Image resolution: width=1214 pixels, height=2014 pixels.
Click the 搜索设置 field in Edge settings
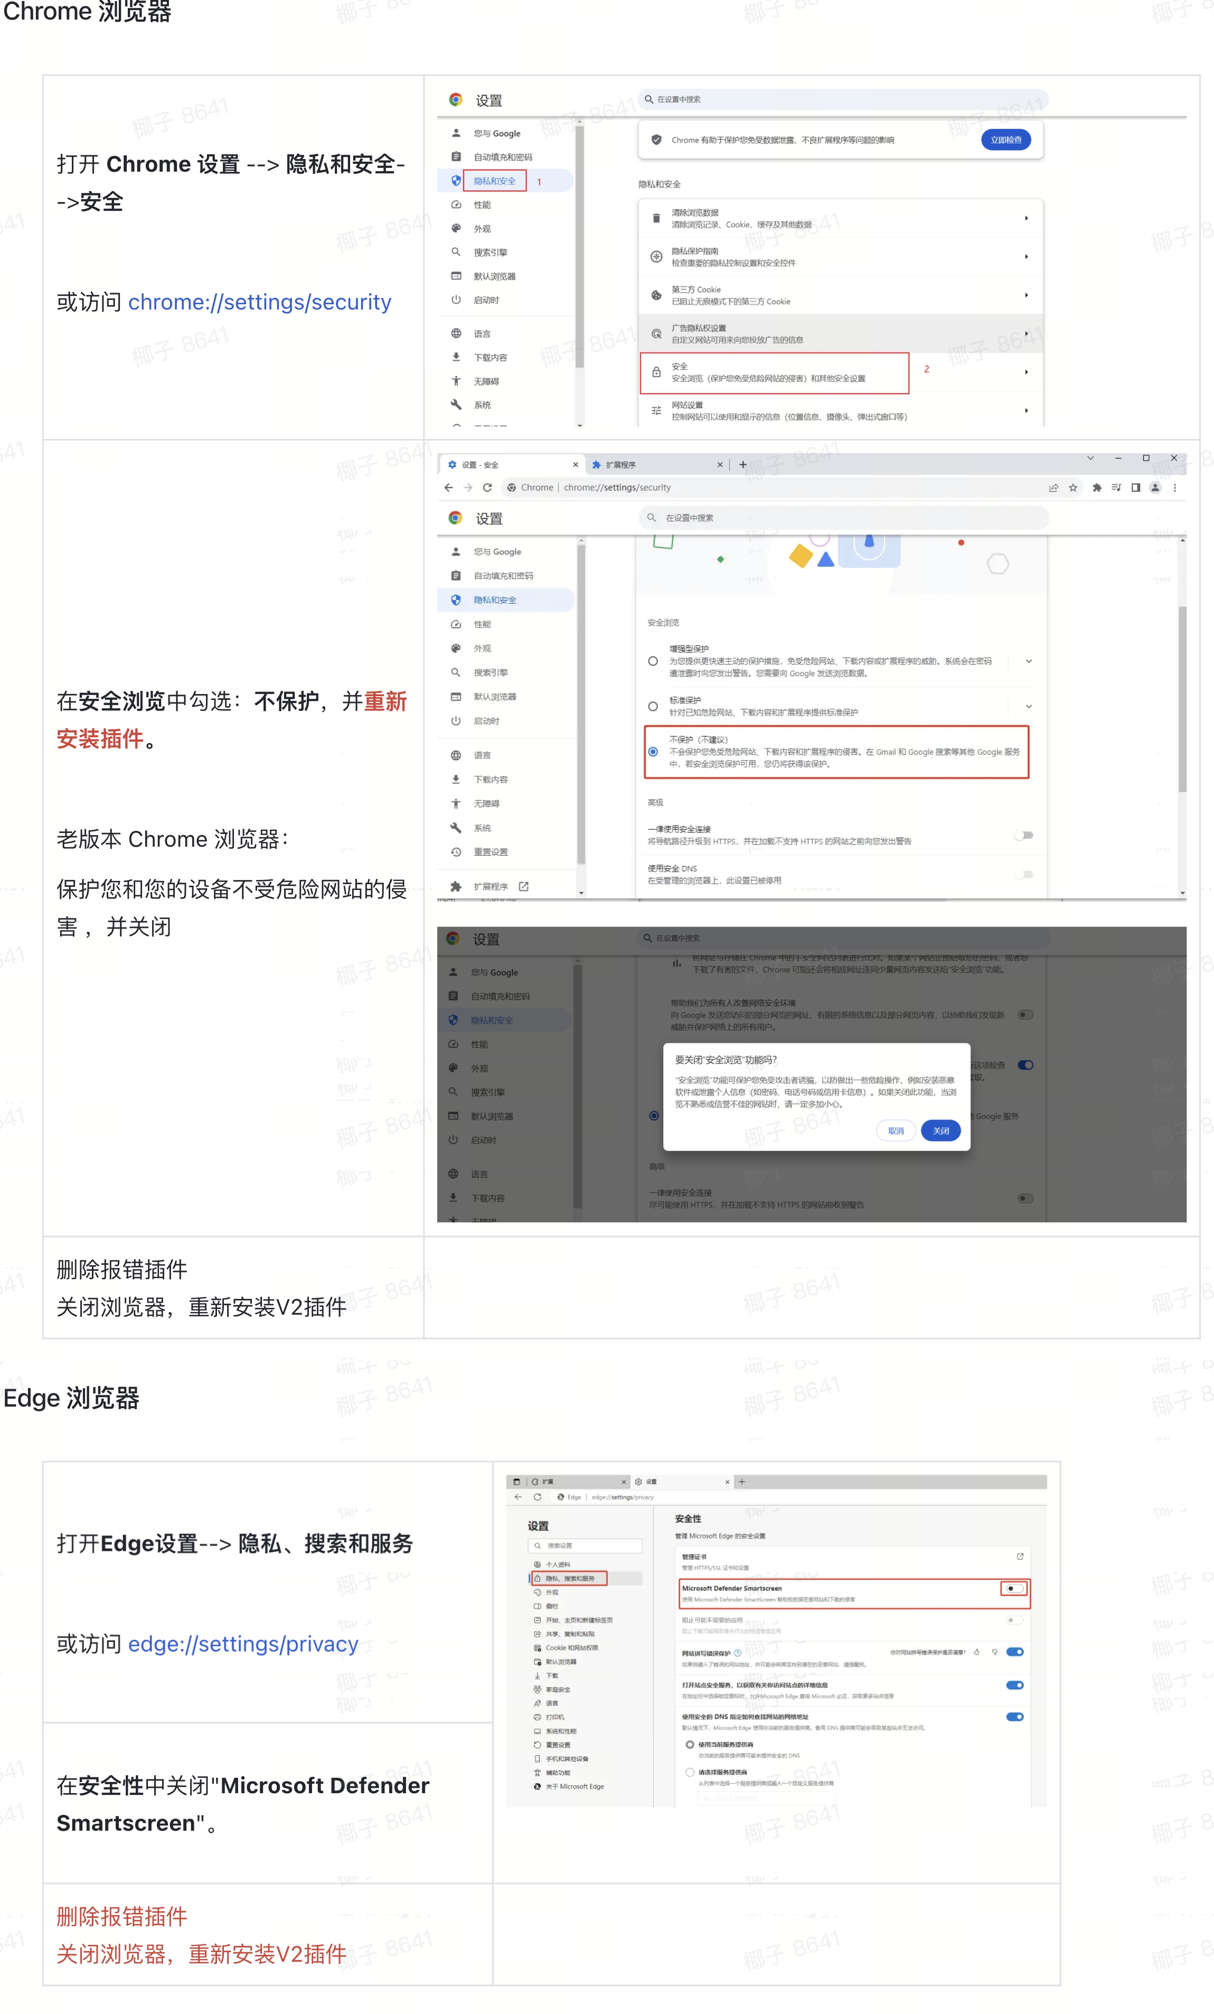click(587, 1545)
